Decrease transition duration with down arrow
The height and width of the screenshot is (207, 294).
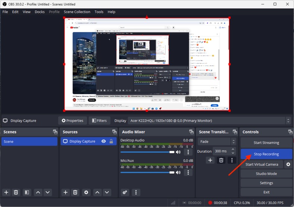pyautogui.click(x=233, y=153)
